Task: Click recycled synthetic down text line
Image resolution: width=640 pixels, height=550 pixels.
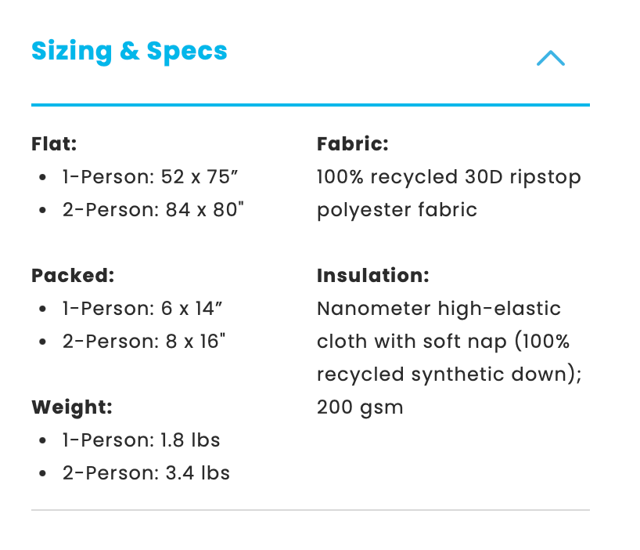Action: tap(449, 375)
